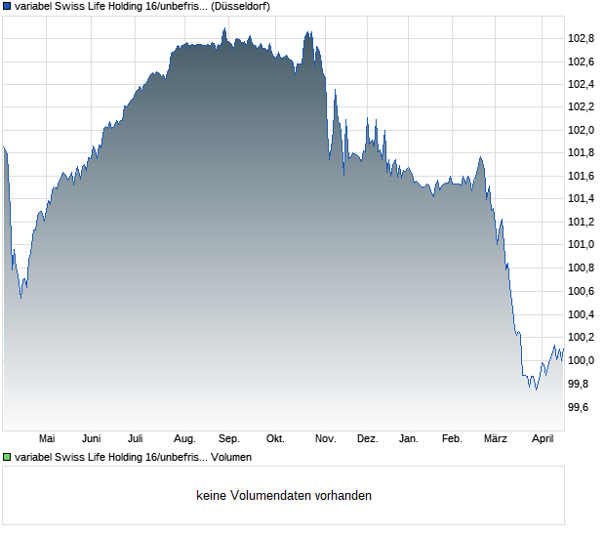Click the 'Okt.' month label on x-axis
This screenshot has height=533, width=605.
click(275, 439)
